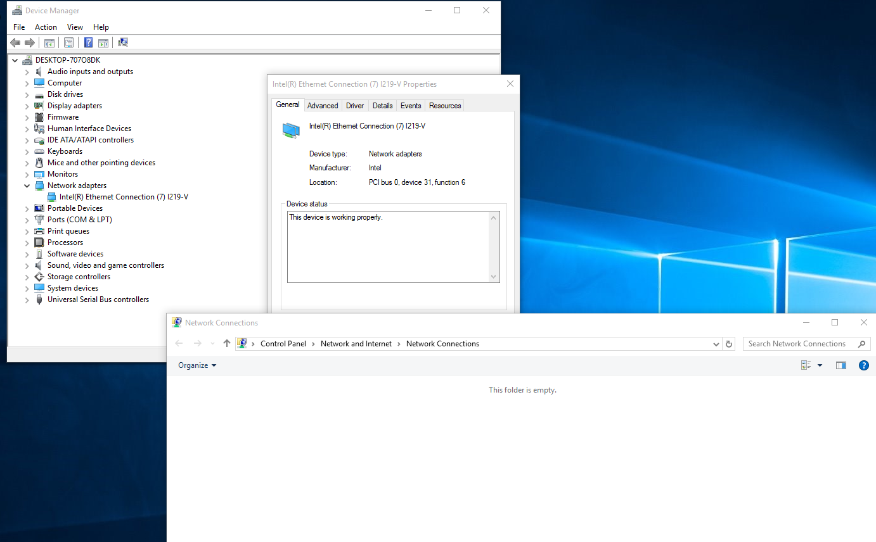Open the view options dropdown arrow
Screen dimensions: 876x542
820,365
